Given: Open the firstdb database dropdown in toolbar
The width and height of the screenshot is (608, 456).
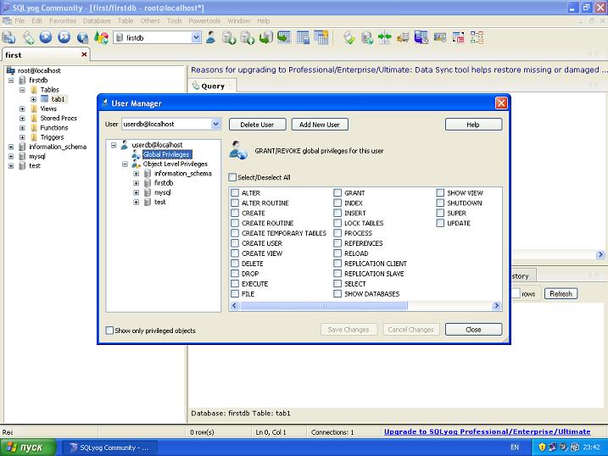Looking at the screenshot, I should 196,37.
